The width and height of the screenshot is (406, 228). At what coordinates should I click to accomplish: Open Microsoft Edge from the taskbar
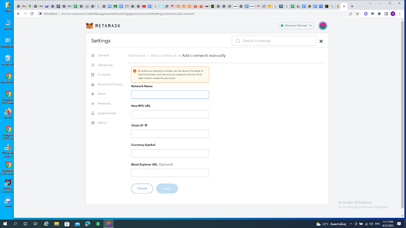click(88, 224)
